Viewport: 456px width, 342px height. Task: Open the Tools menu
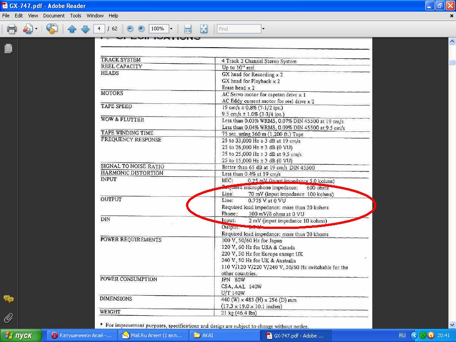click(x=76, y=16)
